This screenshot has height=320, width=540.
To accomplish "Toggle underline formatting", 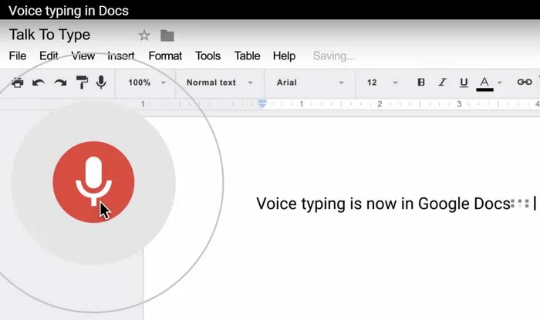I will (464, 83).
